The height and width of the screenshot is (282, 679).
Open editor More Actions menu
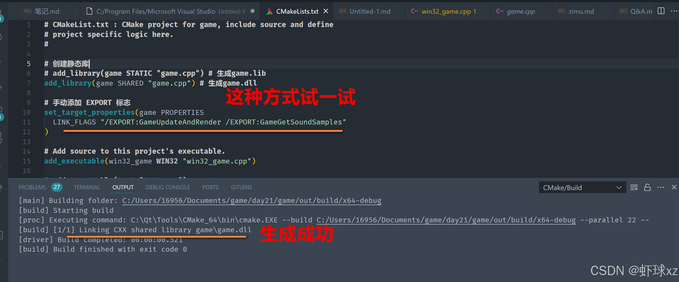click(674, 11)
